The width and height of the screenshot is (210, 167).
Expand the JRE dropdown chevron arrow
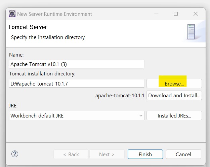141,115
